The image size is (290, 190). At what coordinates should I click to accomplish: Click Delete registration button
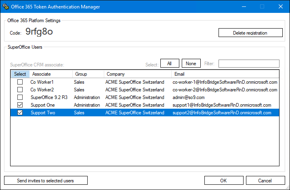point(250,33)
